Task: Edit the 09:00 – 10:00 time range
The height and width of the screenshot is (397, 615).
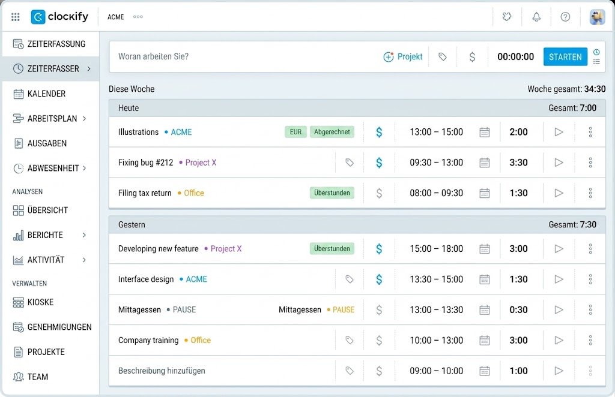Action: [x=436, y=371]
